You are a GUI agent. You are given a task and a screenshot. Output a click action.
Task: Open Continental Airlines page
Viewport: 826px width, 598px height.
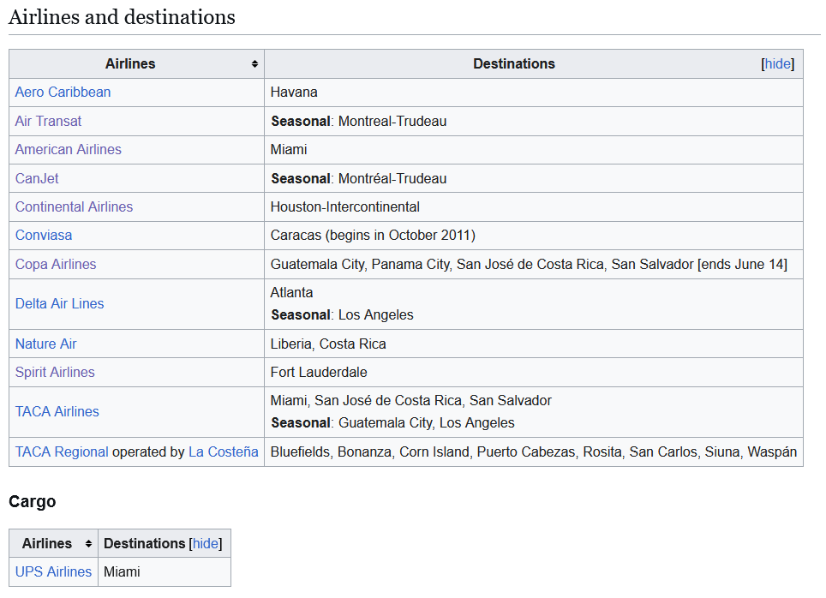(x=75, y=207)
